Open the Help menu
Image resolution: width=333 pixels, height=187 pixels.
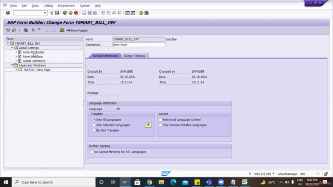click(x=97, y=6)
